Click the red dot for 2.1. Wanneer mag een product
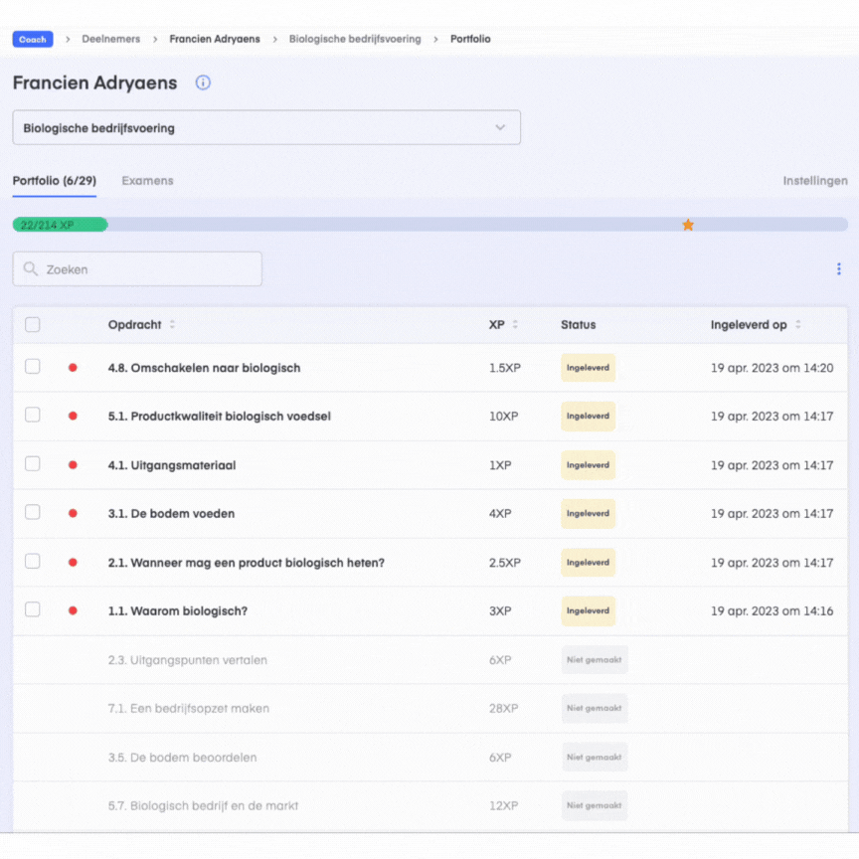The width and height of the screenshot is (859, 859). pyautogui.click(x=73, y=563)
